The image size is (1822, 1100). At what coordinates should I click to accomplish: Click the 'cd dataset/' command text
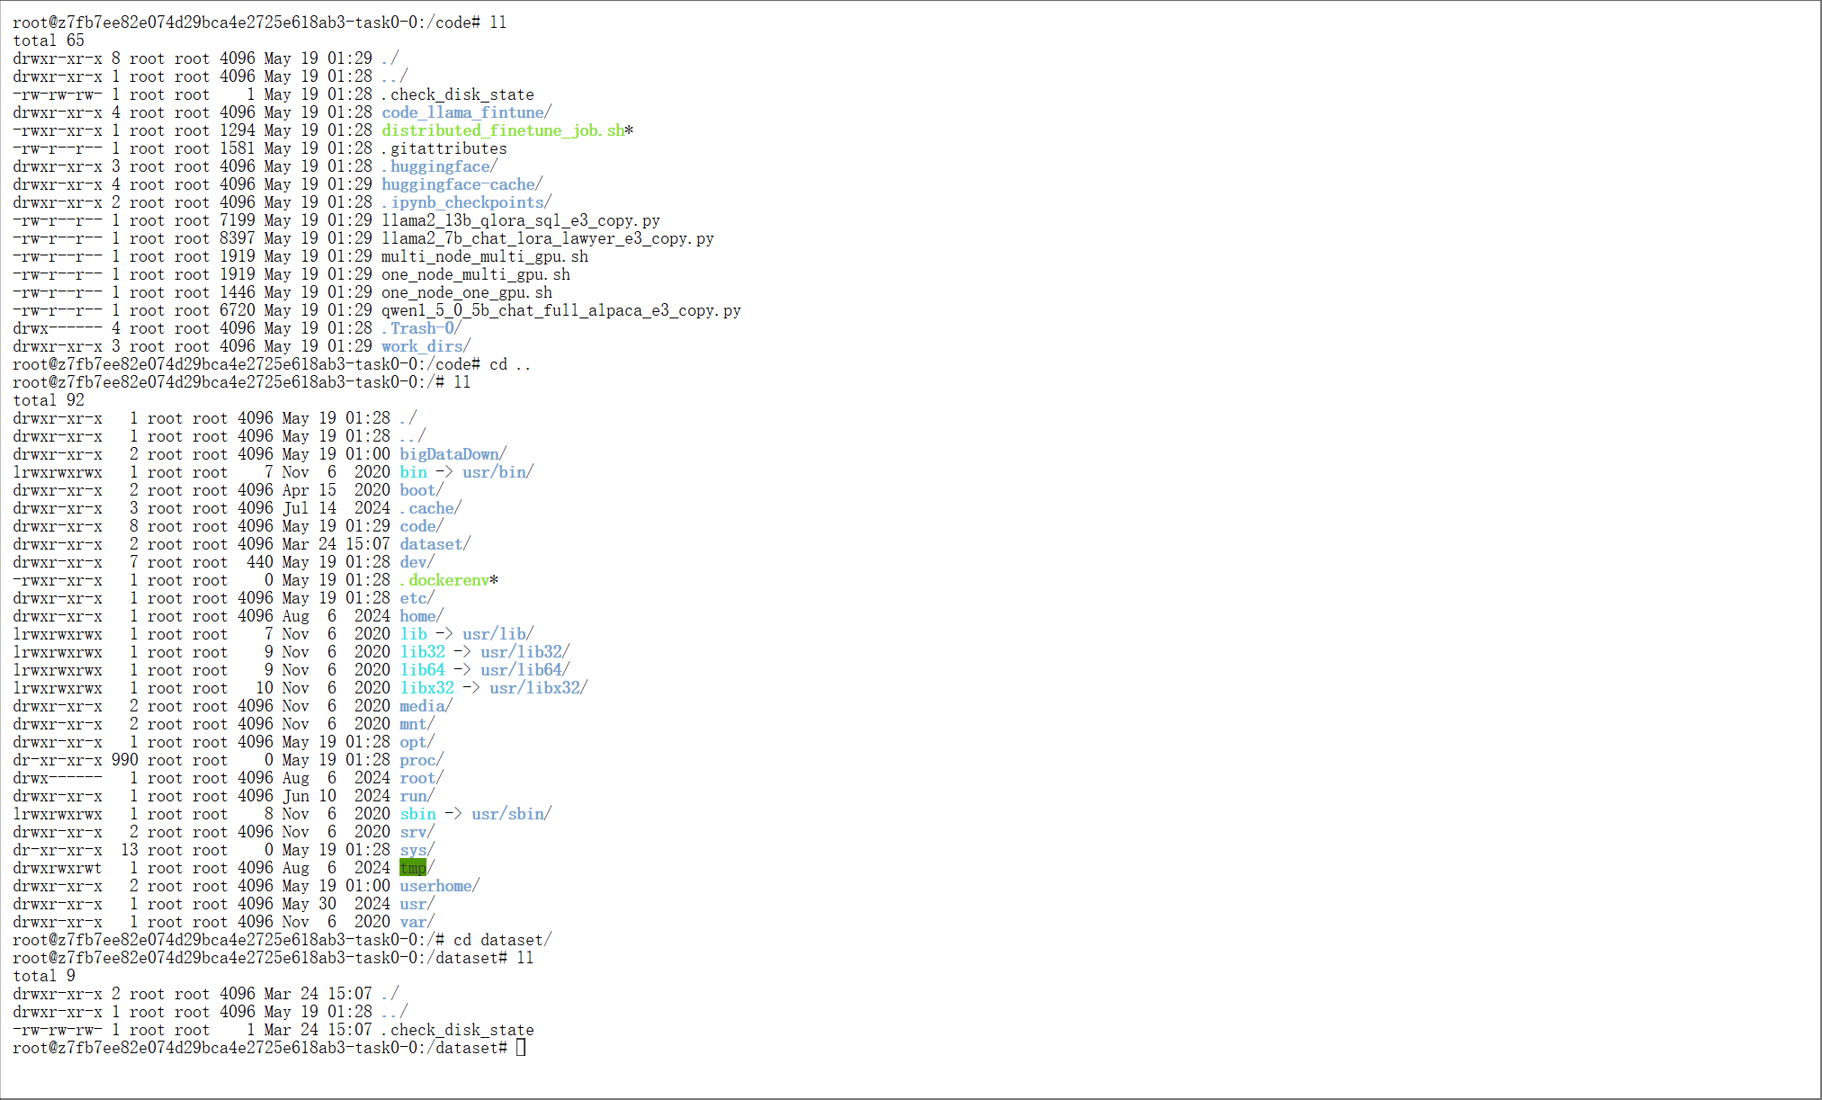click(502, 940)
